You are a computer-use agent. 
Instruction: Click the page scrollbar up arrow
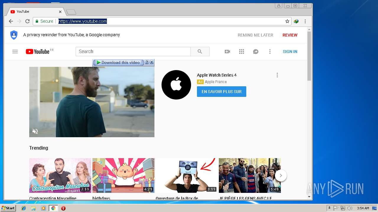coord(309,29)
